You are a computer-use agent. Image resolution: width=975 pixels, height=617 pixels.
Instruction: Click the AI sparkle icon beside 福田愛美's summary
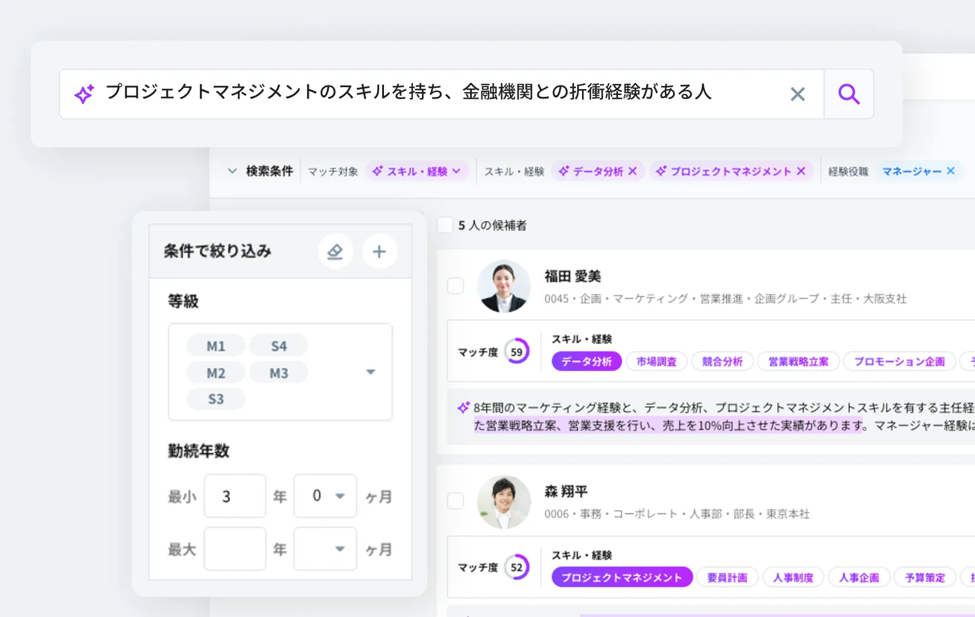463,407
